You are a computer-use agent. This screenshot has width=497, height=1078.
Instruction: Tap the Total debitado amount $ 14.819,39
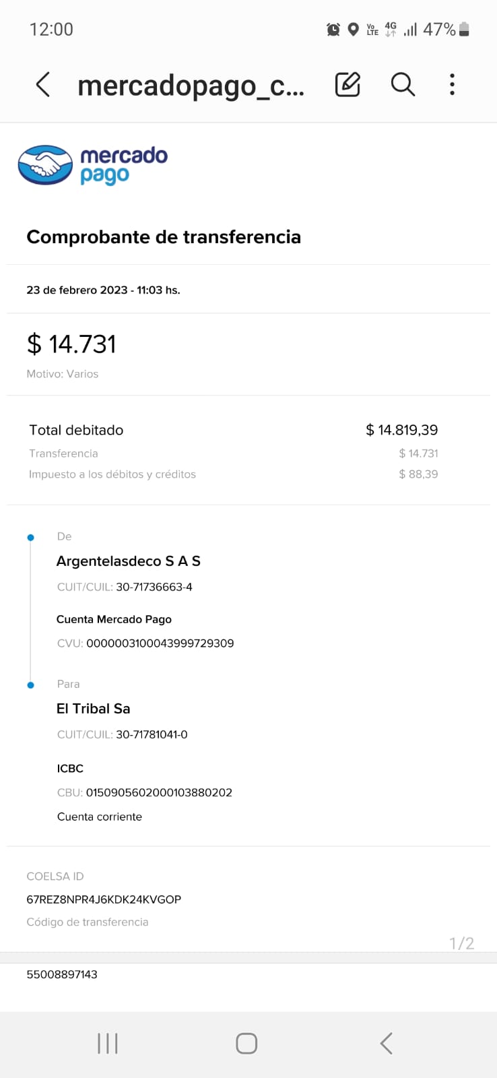click(401, 430)
